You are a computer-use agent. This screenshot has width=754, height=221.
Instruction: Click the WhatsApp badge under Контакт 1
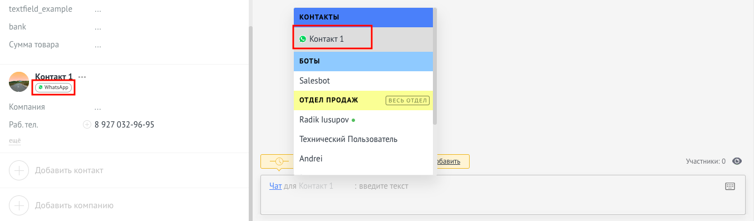tap(54, 87)
